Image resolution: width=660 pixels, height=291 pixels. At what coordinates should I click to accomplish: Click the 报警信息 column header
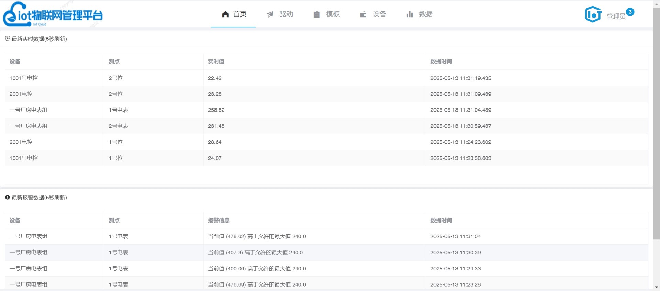pyautogui.click(x=219, y=220)
